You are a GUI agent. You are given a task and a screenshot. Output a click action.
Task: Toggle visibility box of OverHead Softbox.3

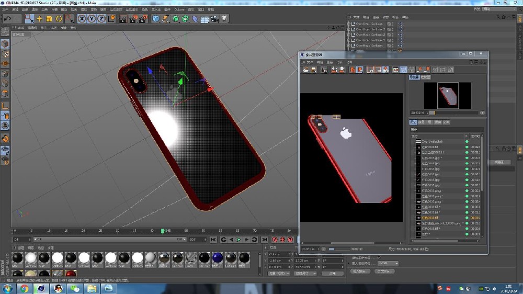point(389,29)
